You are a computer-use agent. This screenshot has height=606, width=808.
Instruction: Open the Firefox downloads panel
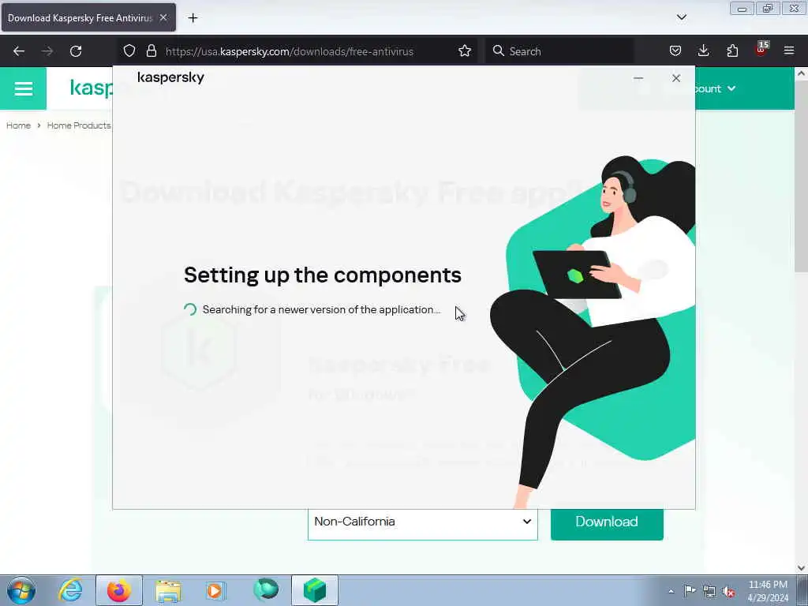pos(703,51)
